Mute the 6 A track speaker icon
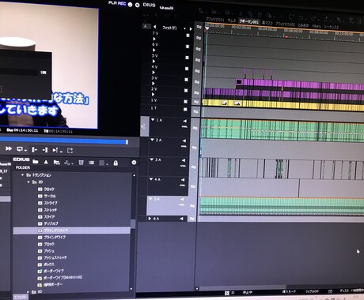This screenshot has width=364, height=300. 181,219
